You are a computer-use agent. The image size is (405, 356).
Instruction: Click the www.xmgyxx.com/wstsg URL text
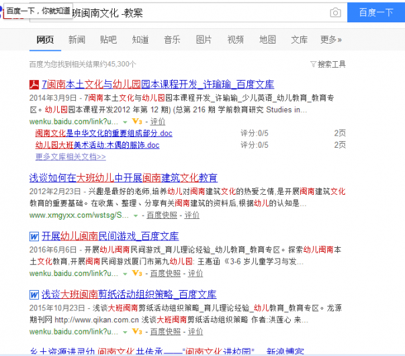79,215
